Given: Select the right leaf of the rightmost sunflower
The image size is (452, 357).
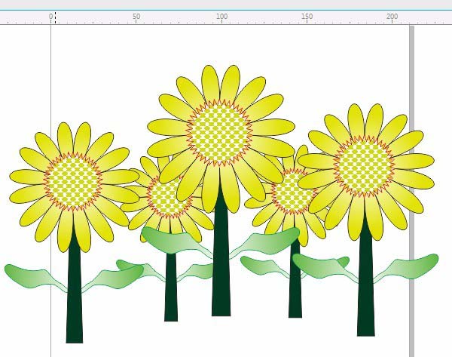Looking at the screenshot, I should pyautogui.click(x=406, y=267).
